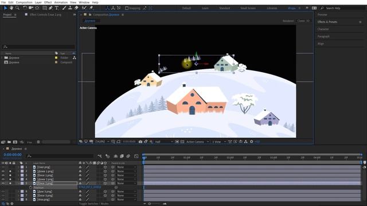Viewport: 367px width, 206px height.
Task: Toggle 3D layer switch on Снег.png
Action: point(106,167)
